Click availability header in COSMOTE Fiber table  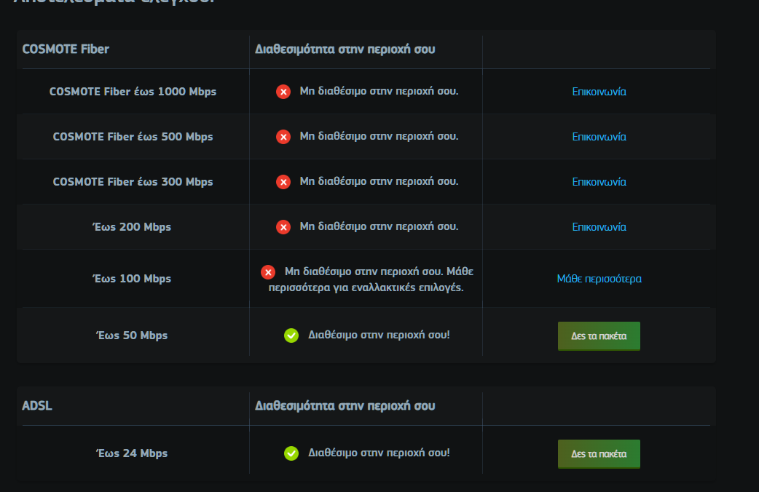345,49
